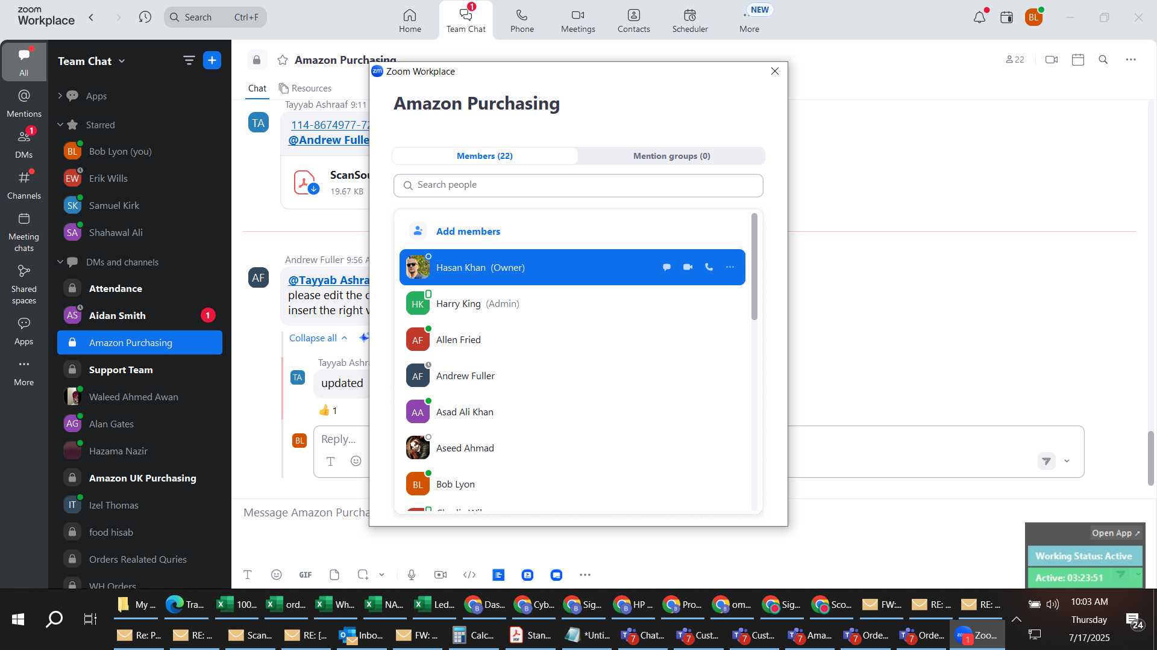Image resolution: width=1157 pixels, height=650 pixels.
Task: Expand the Apps section in chat list
Action: (x=60, y=96)
